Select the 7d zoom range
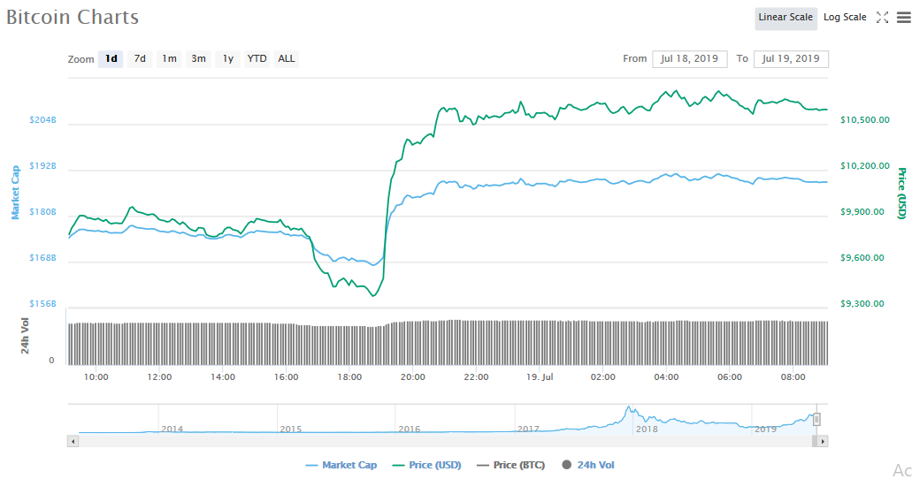 140,58
